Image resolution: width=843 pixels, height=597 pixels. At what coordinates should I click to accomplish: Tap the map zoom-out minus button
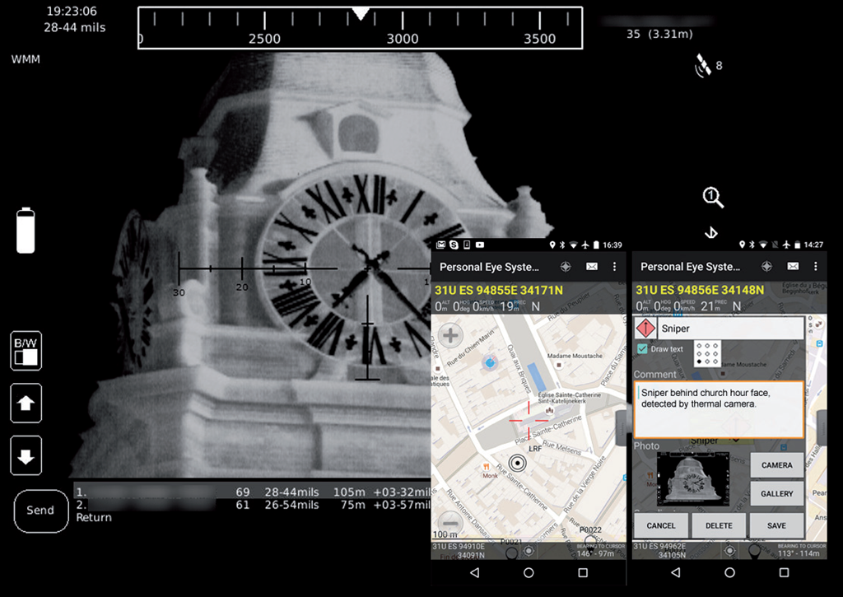tap(449, 522)
